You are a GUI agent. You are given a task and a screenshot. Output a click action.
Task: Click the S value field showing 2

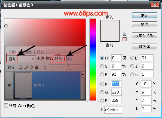116,66
